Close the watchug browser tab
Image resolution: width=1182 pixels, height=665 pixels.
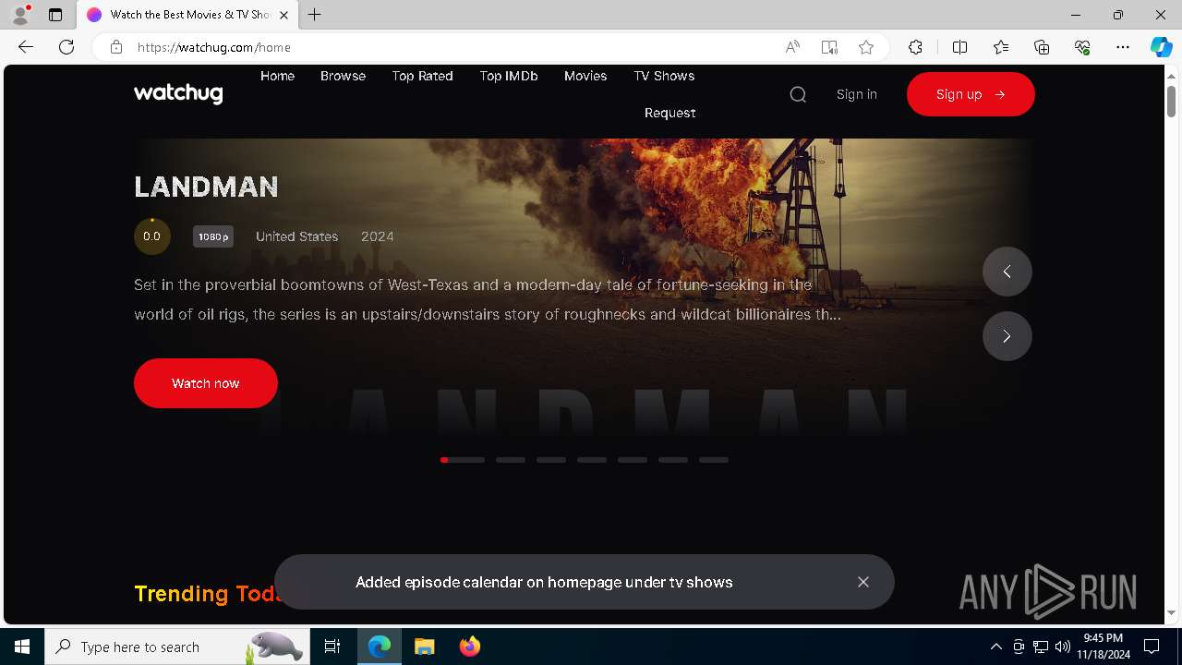click(283, 15)
